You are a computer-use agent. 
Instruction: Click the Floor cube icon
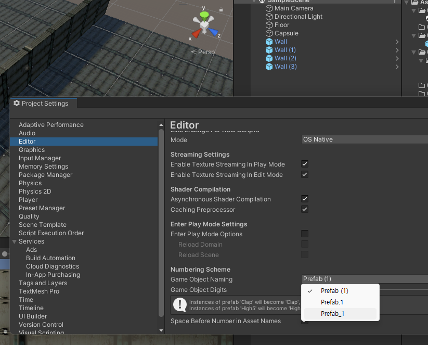pos(269,25)
